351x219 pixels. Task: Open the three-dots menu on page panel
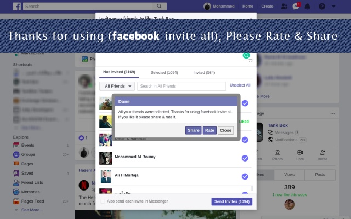(333, 114)
